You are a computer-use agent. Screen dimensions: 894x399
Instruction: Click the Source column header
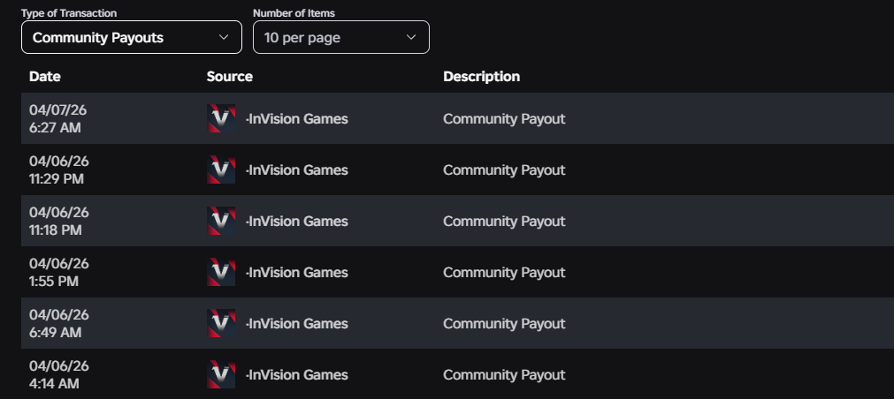(x=230, y=76)
